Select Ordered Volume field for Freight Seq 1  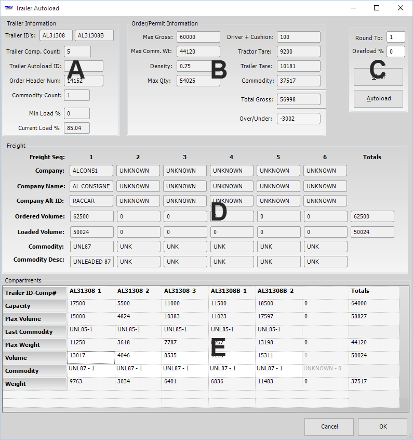(91, 216)
